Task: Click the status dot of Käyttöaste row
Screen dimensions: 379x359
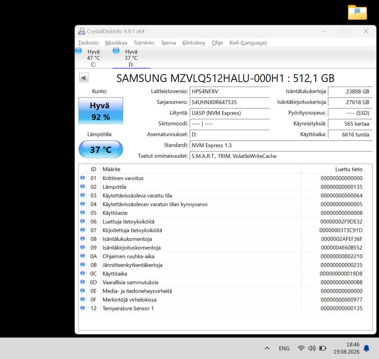Action: [83, 213]
